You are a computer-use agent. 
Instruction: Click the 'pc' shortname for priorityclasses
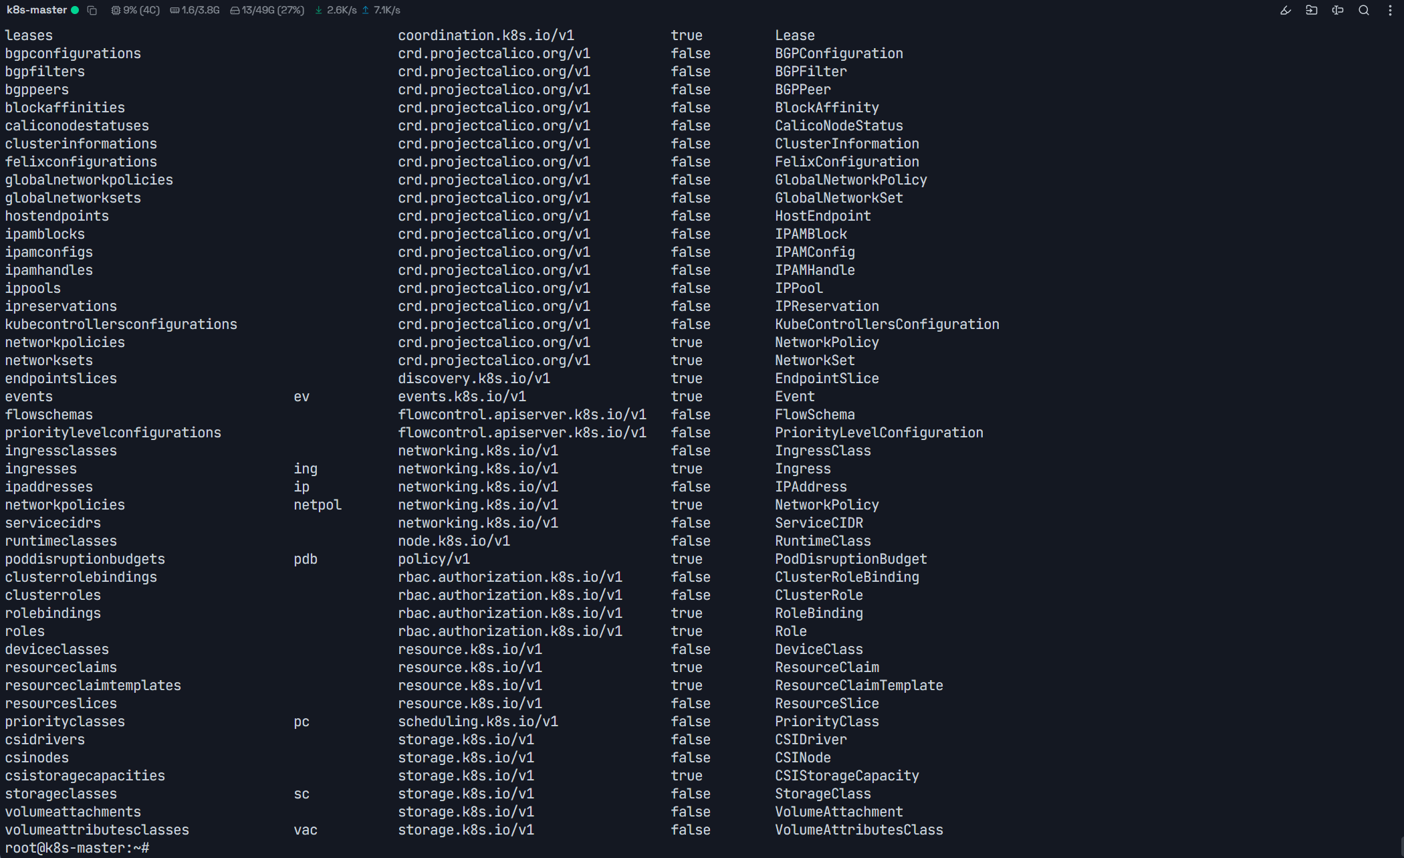(x=302, y=722)
